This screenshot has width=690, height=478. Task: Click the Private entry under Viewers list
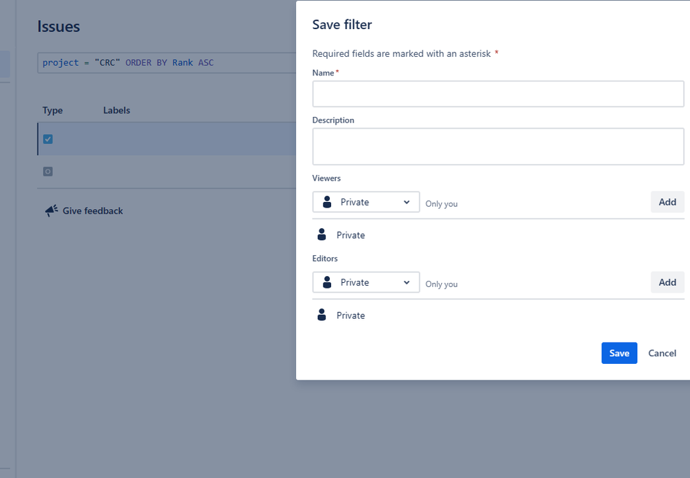click(x=351, y=235)
